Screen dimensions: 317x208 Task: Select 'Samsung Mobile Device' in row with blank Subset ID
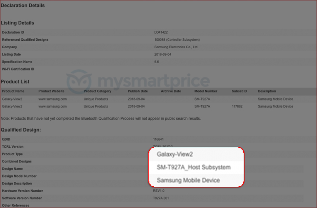tap(275, 99)
